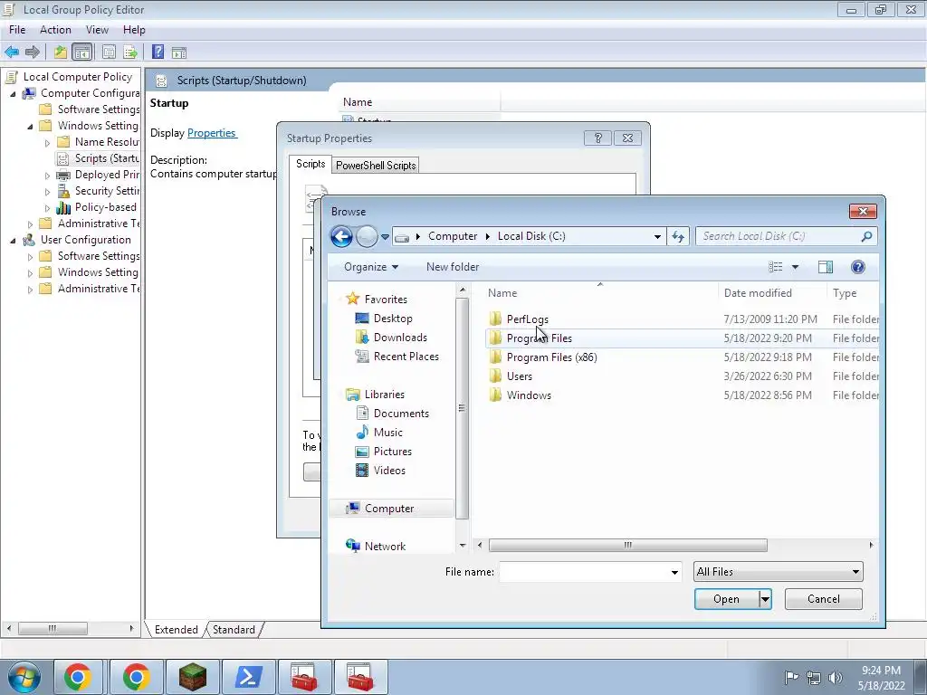Open Libraries in the navigation pane
The width and height of the screenshot is (927, 695).
click(x=384, y=395)
